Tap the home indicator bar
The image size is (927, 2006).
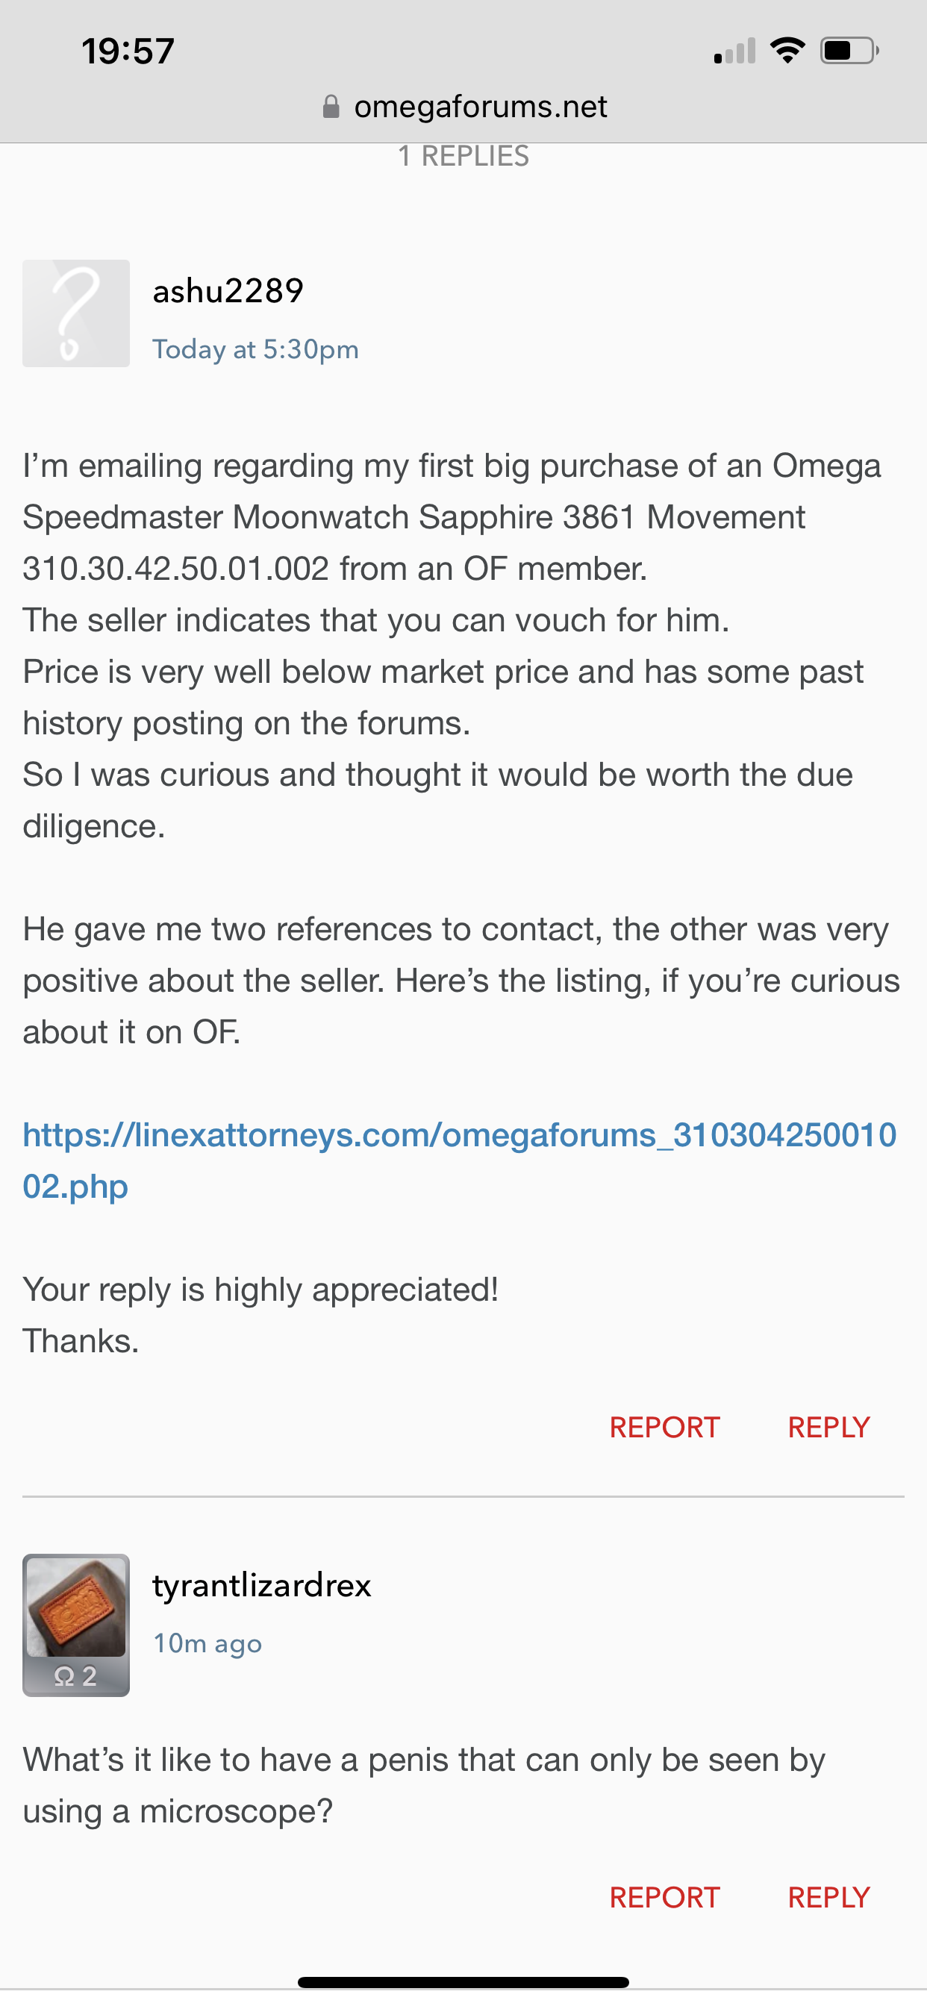(x=463, y=1982)
